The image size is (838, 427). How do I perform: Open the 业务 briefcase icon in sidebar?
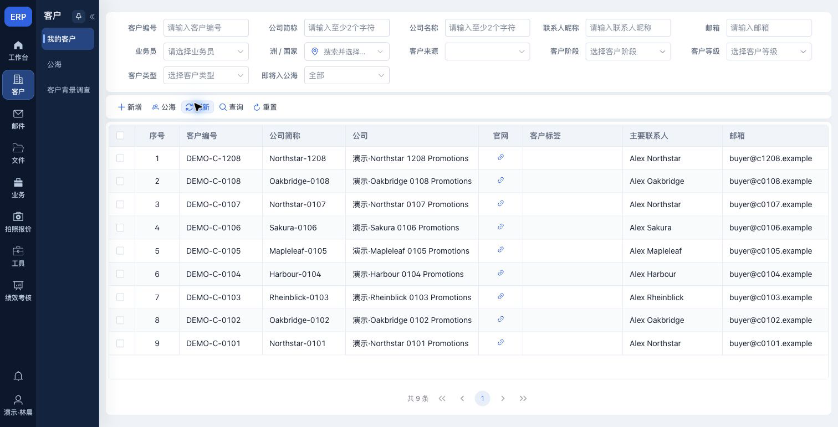coord(18,188)
